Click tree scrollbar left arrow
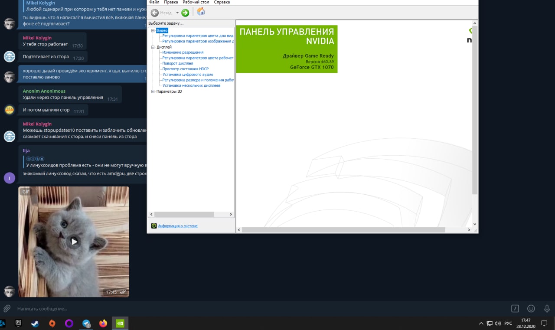This screenshot has width=555, height=330. (x=151, y=214)
